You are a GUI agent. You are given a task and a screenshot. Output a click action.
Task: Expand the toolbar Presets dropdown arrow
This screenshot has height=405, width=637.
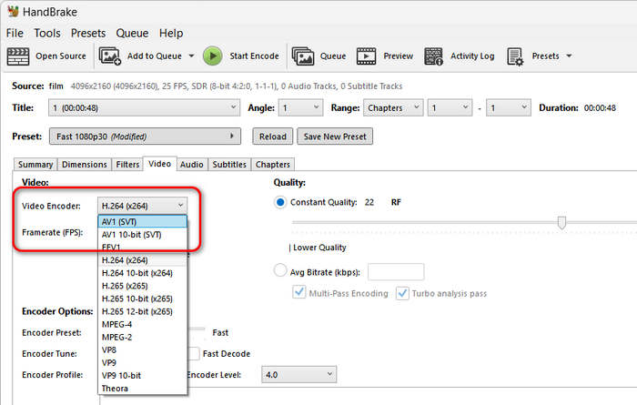point(569,56)
